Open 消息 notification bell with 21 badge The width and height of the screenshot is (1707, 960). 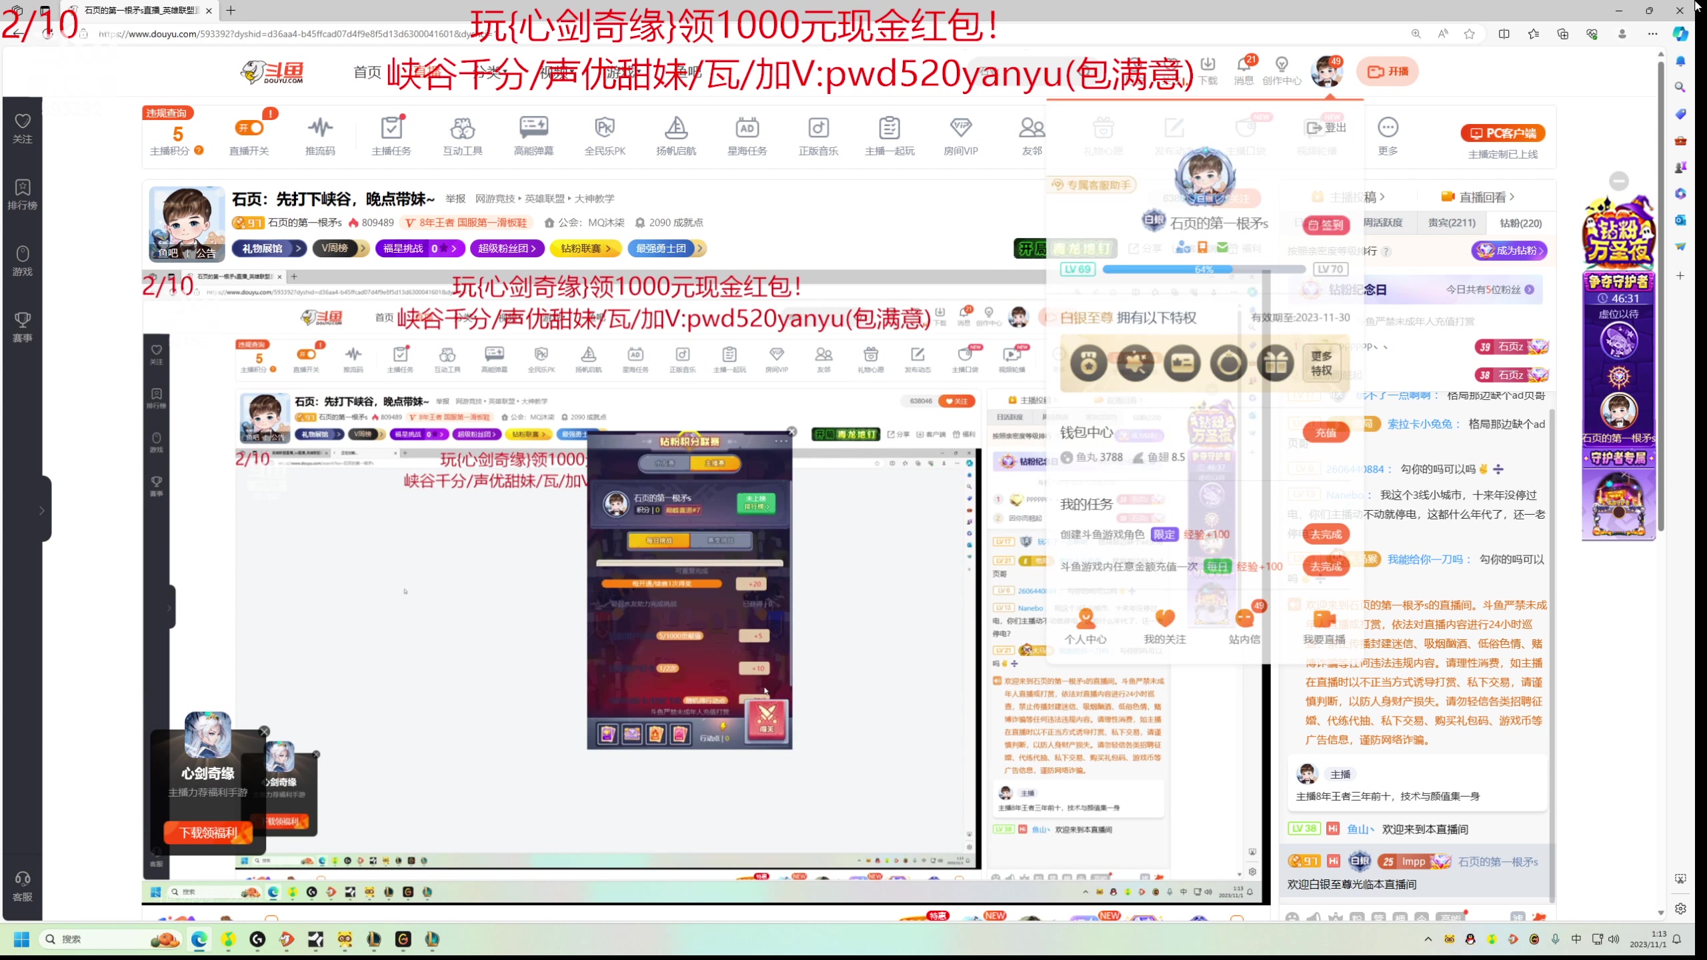(1244, 70)
